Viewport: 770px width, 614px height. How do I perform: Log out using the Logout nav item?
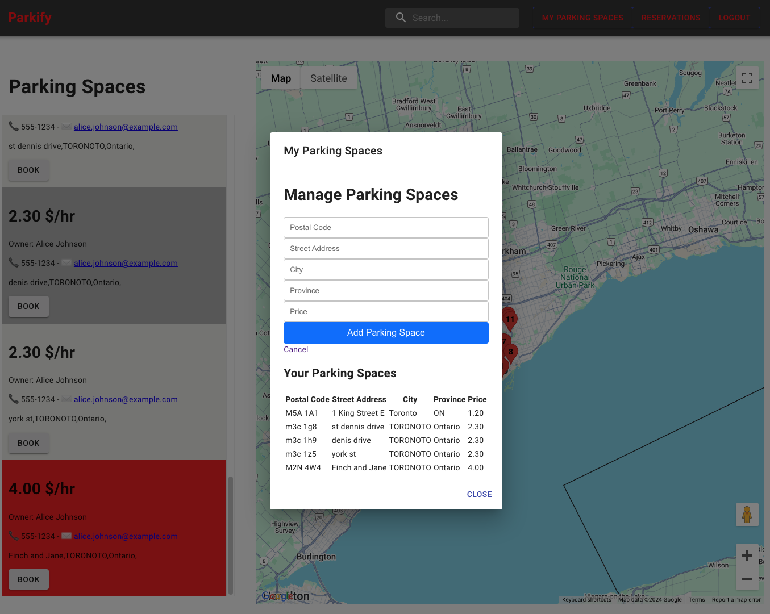point(734,18)
